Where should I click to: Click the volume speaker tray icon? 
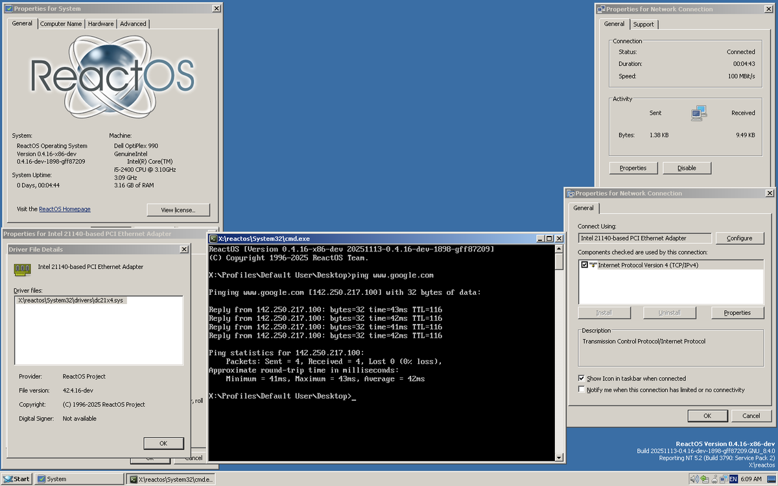695,479
